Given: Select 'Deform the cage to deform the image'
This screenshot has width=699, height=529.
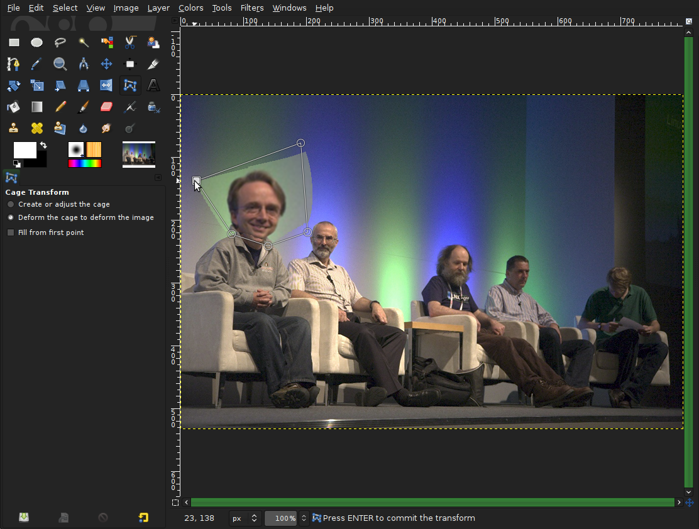Looking at the screenshot, I should click(x=11, y=217).
